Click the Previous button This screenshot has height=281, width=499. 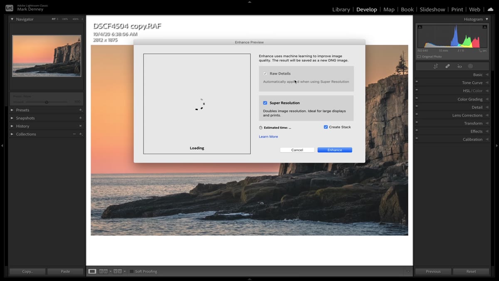(x=433, y=271)
